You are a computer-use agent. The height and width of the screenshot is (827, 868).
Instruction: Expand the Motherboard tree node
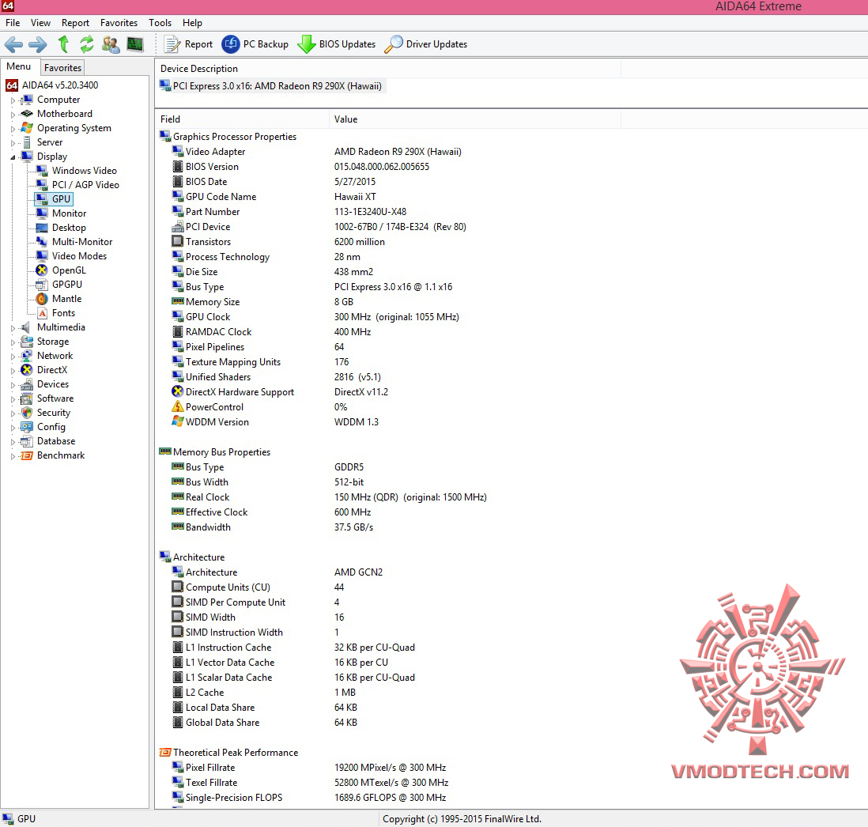[x=13, y=115]
